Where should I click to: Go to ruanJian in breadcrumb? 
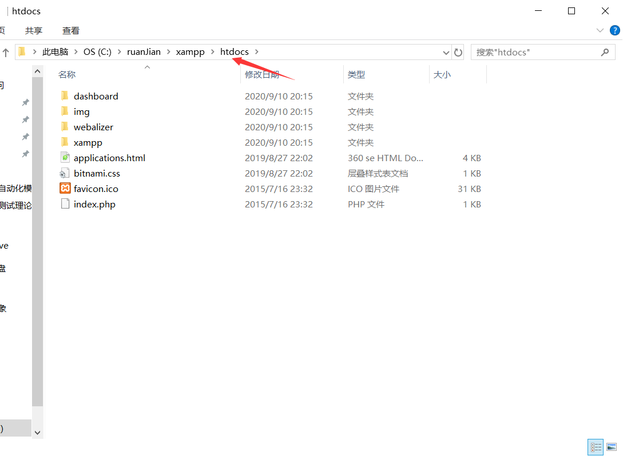(x=144, y=51)
